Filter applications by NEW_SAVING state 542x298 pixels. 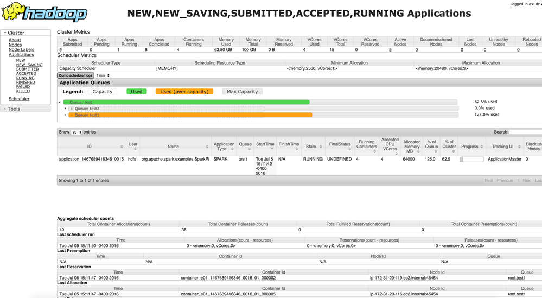pos(29,65)
